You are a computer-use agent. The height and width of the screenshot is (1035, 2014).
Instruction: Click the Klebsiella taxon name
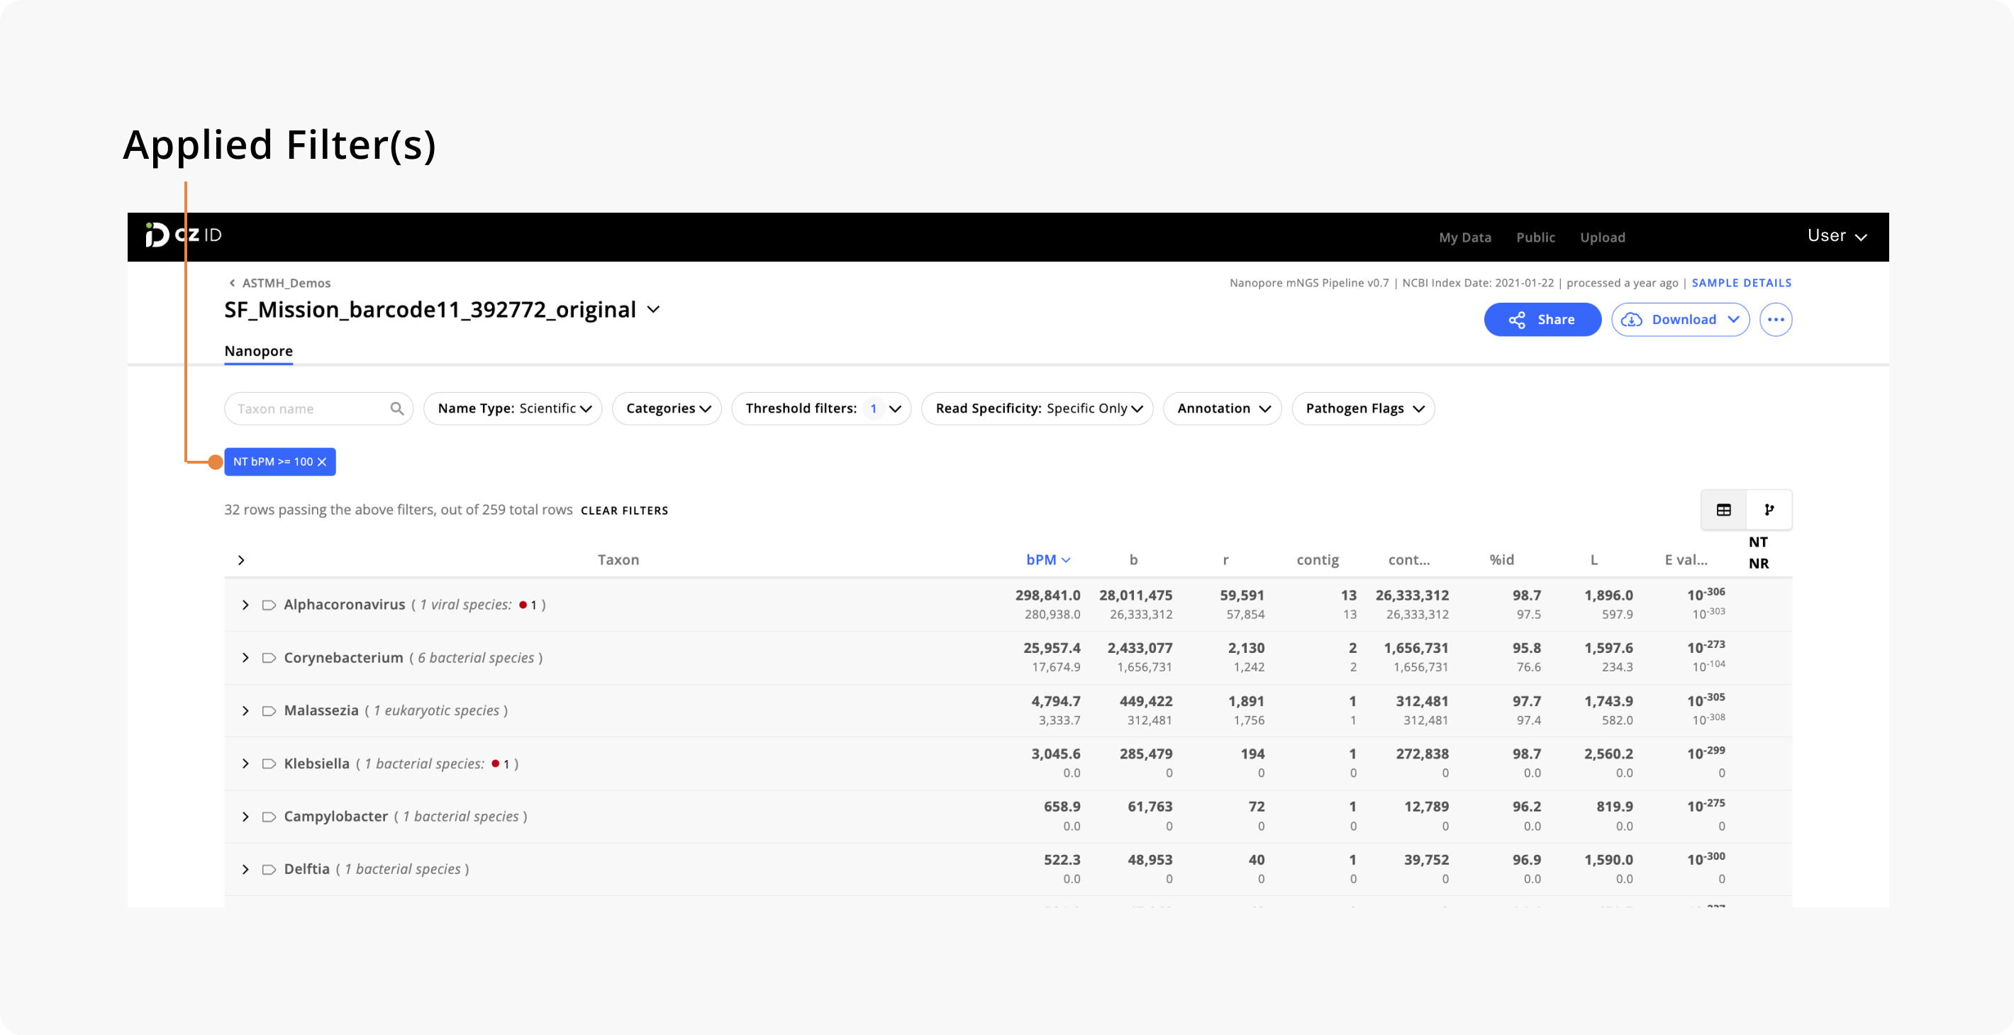click(317, 763)
